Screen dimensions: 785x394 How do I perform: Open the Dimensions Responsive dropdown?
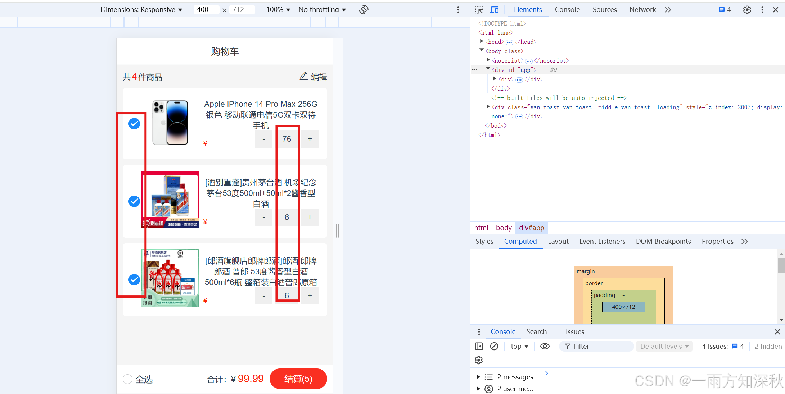[141, 10]
